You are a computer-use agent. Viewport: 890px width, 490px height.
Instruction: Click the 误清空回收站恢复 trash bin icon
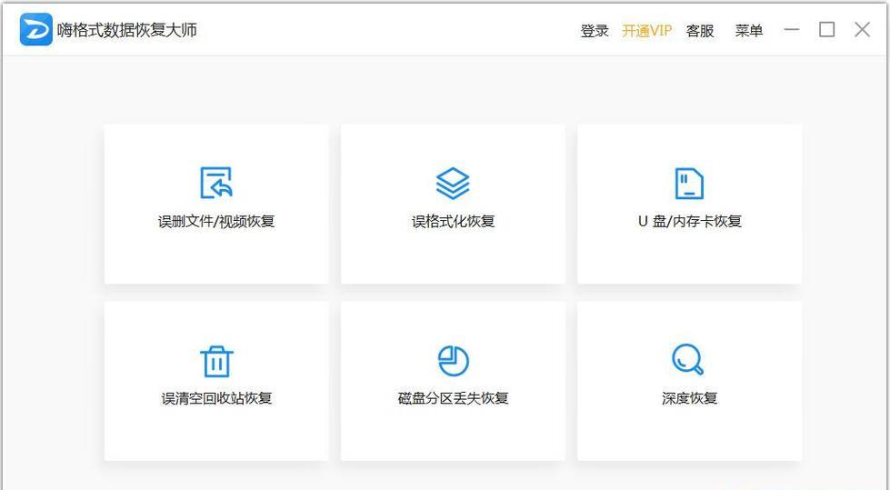click(x=216, y=361)
